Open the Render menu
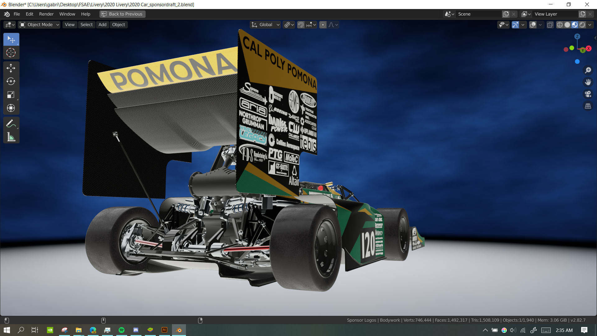Image resolution: width=597 pixels, height=336 pixels. click(46, 14)
